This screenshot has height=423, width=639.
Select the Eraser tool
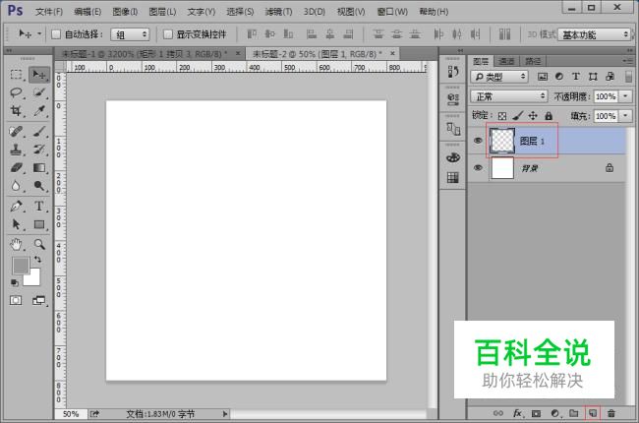[16, 167]
